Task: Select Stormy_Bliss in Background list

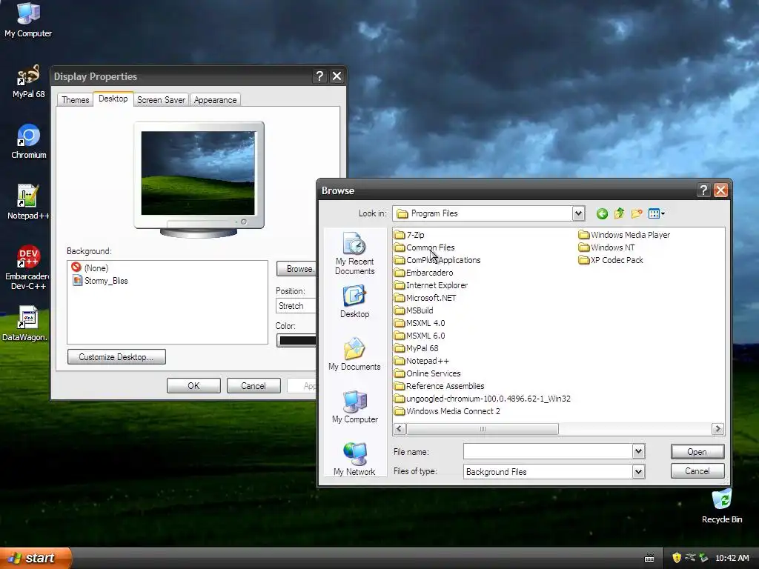Action: coord(100,281)
